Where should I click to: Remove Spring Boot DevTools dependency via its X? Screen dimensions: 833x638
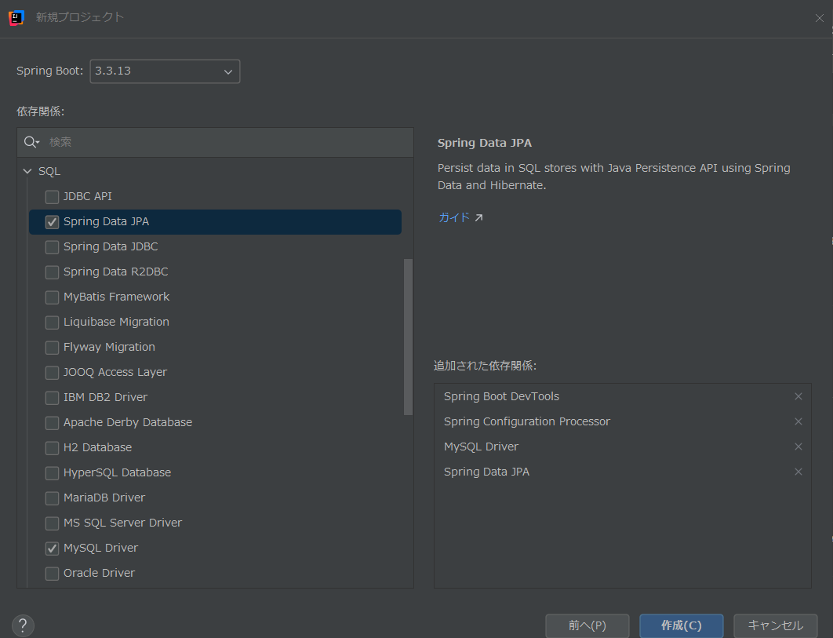(x=798, y=396)
